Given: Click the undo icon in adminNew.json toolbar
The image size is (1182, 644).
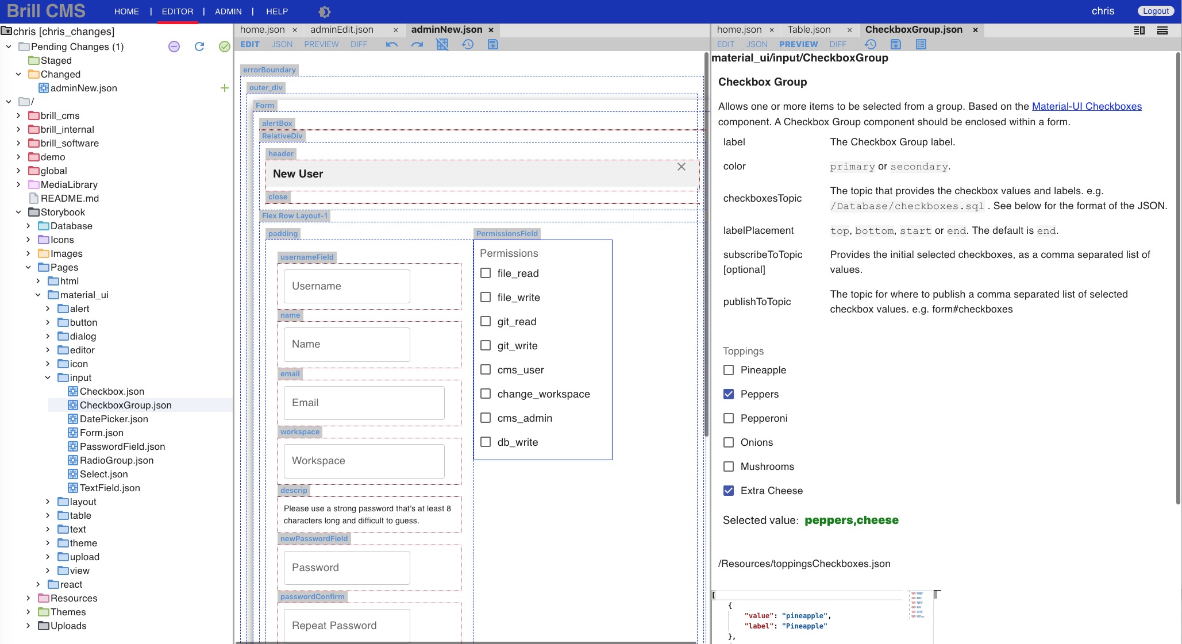Looking at the screenshot, I should point(392,44).
